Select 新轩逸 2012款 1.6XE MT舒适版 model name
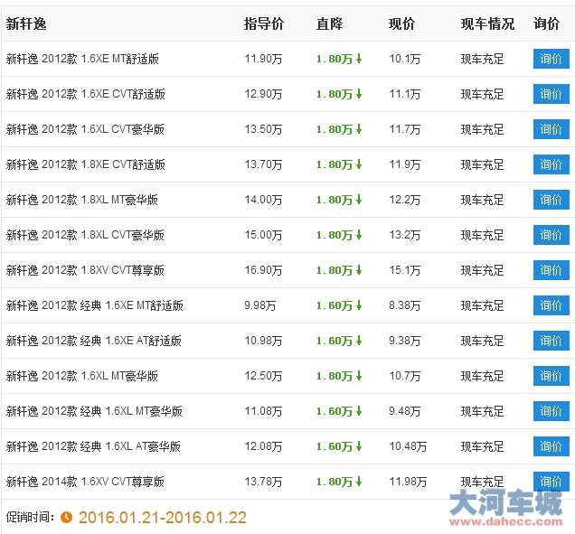The image size is (575, 534). click(82, 59)
